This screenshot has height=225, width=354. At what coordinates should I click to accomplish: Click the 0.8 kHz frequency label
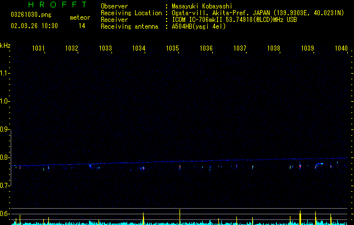pyautogui.click(x=5, y=157)
